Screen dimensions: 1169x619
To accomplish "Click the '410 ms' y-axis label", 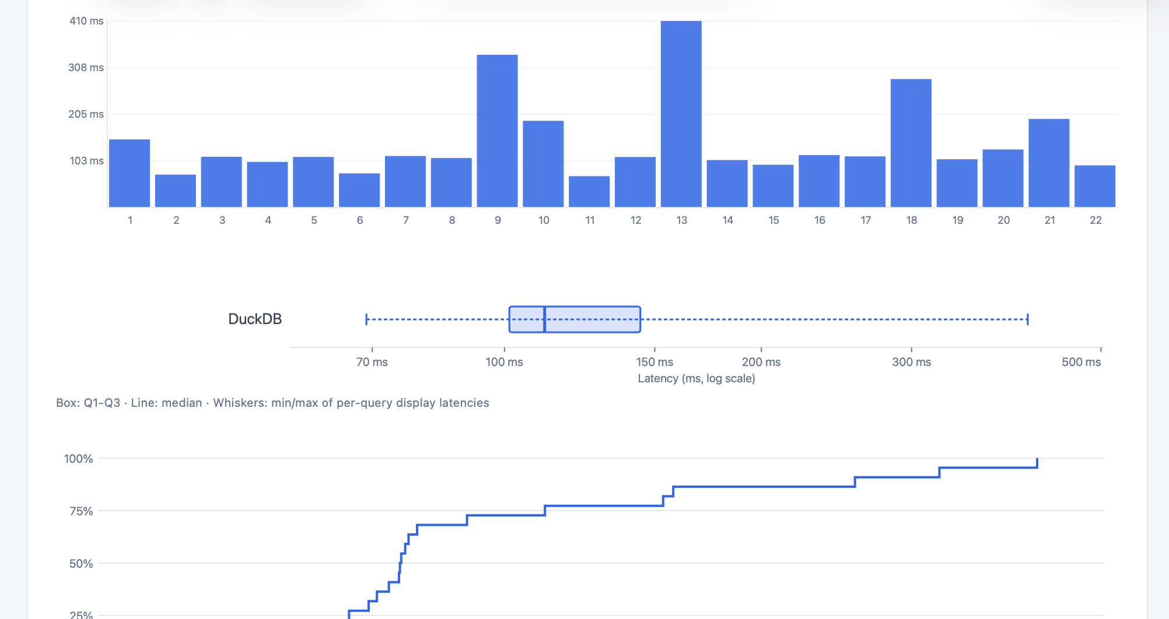I will 86,21.
